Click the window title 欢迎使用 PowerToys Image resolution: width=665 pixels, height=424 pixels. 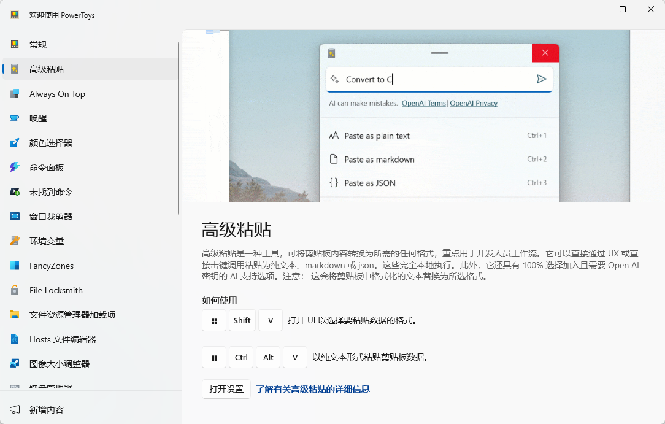point(62,15)
